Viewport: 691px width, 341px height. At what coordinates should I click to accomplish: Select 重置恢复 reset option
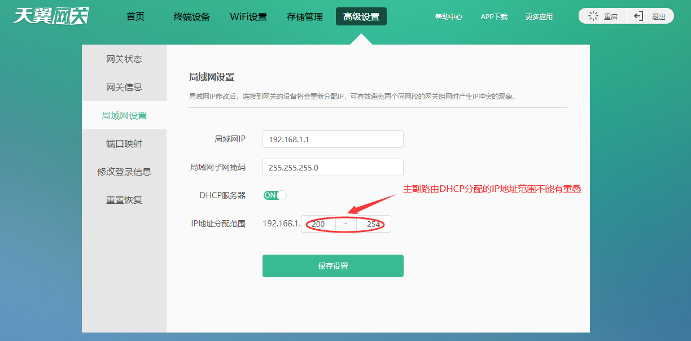click(124, 199)
